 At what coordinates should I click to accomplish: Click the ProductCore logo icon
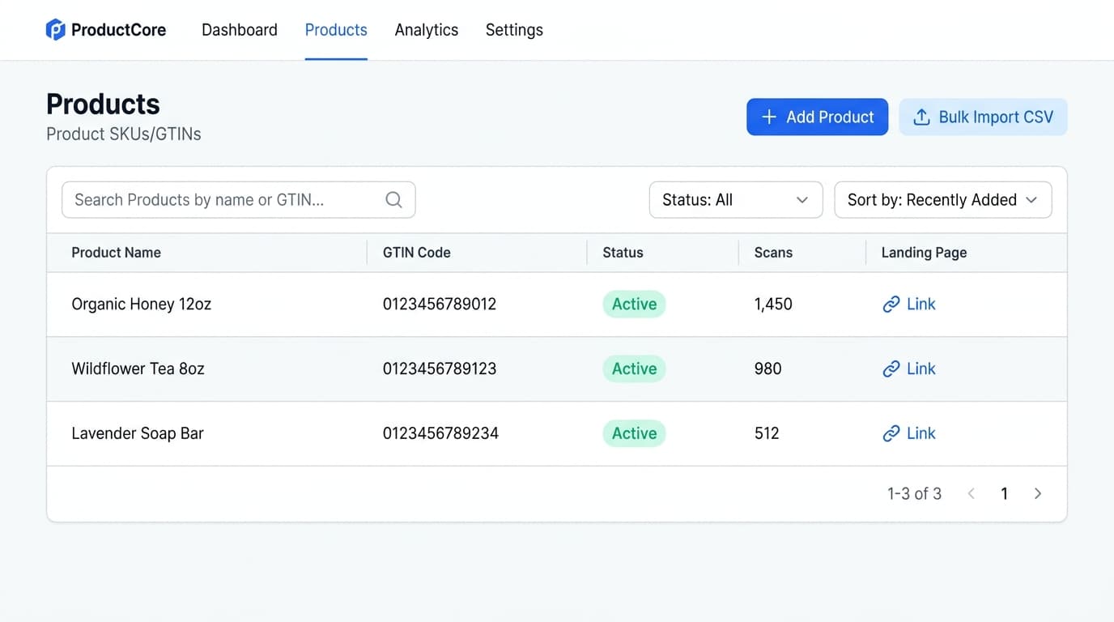[55, 30]
